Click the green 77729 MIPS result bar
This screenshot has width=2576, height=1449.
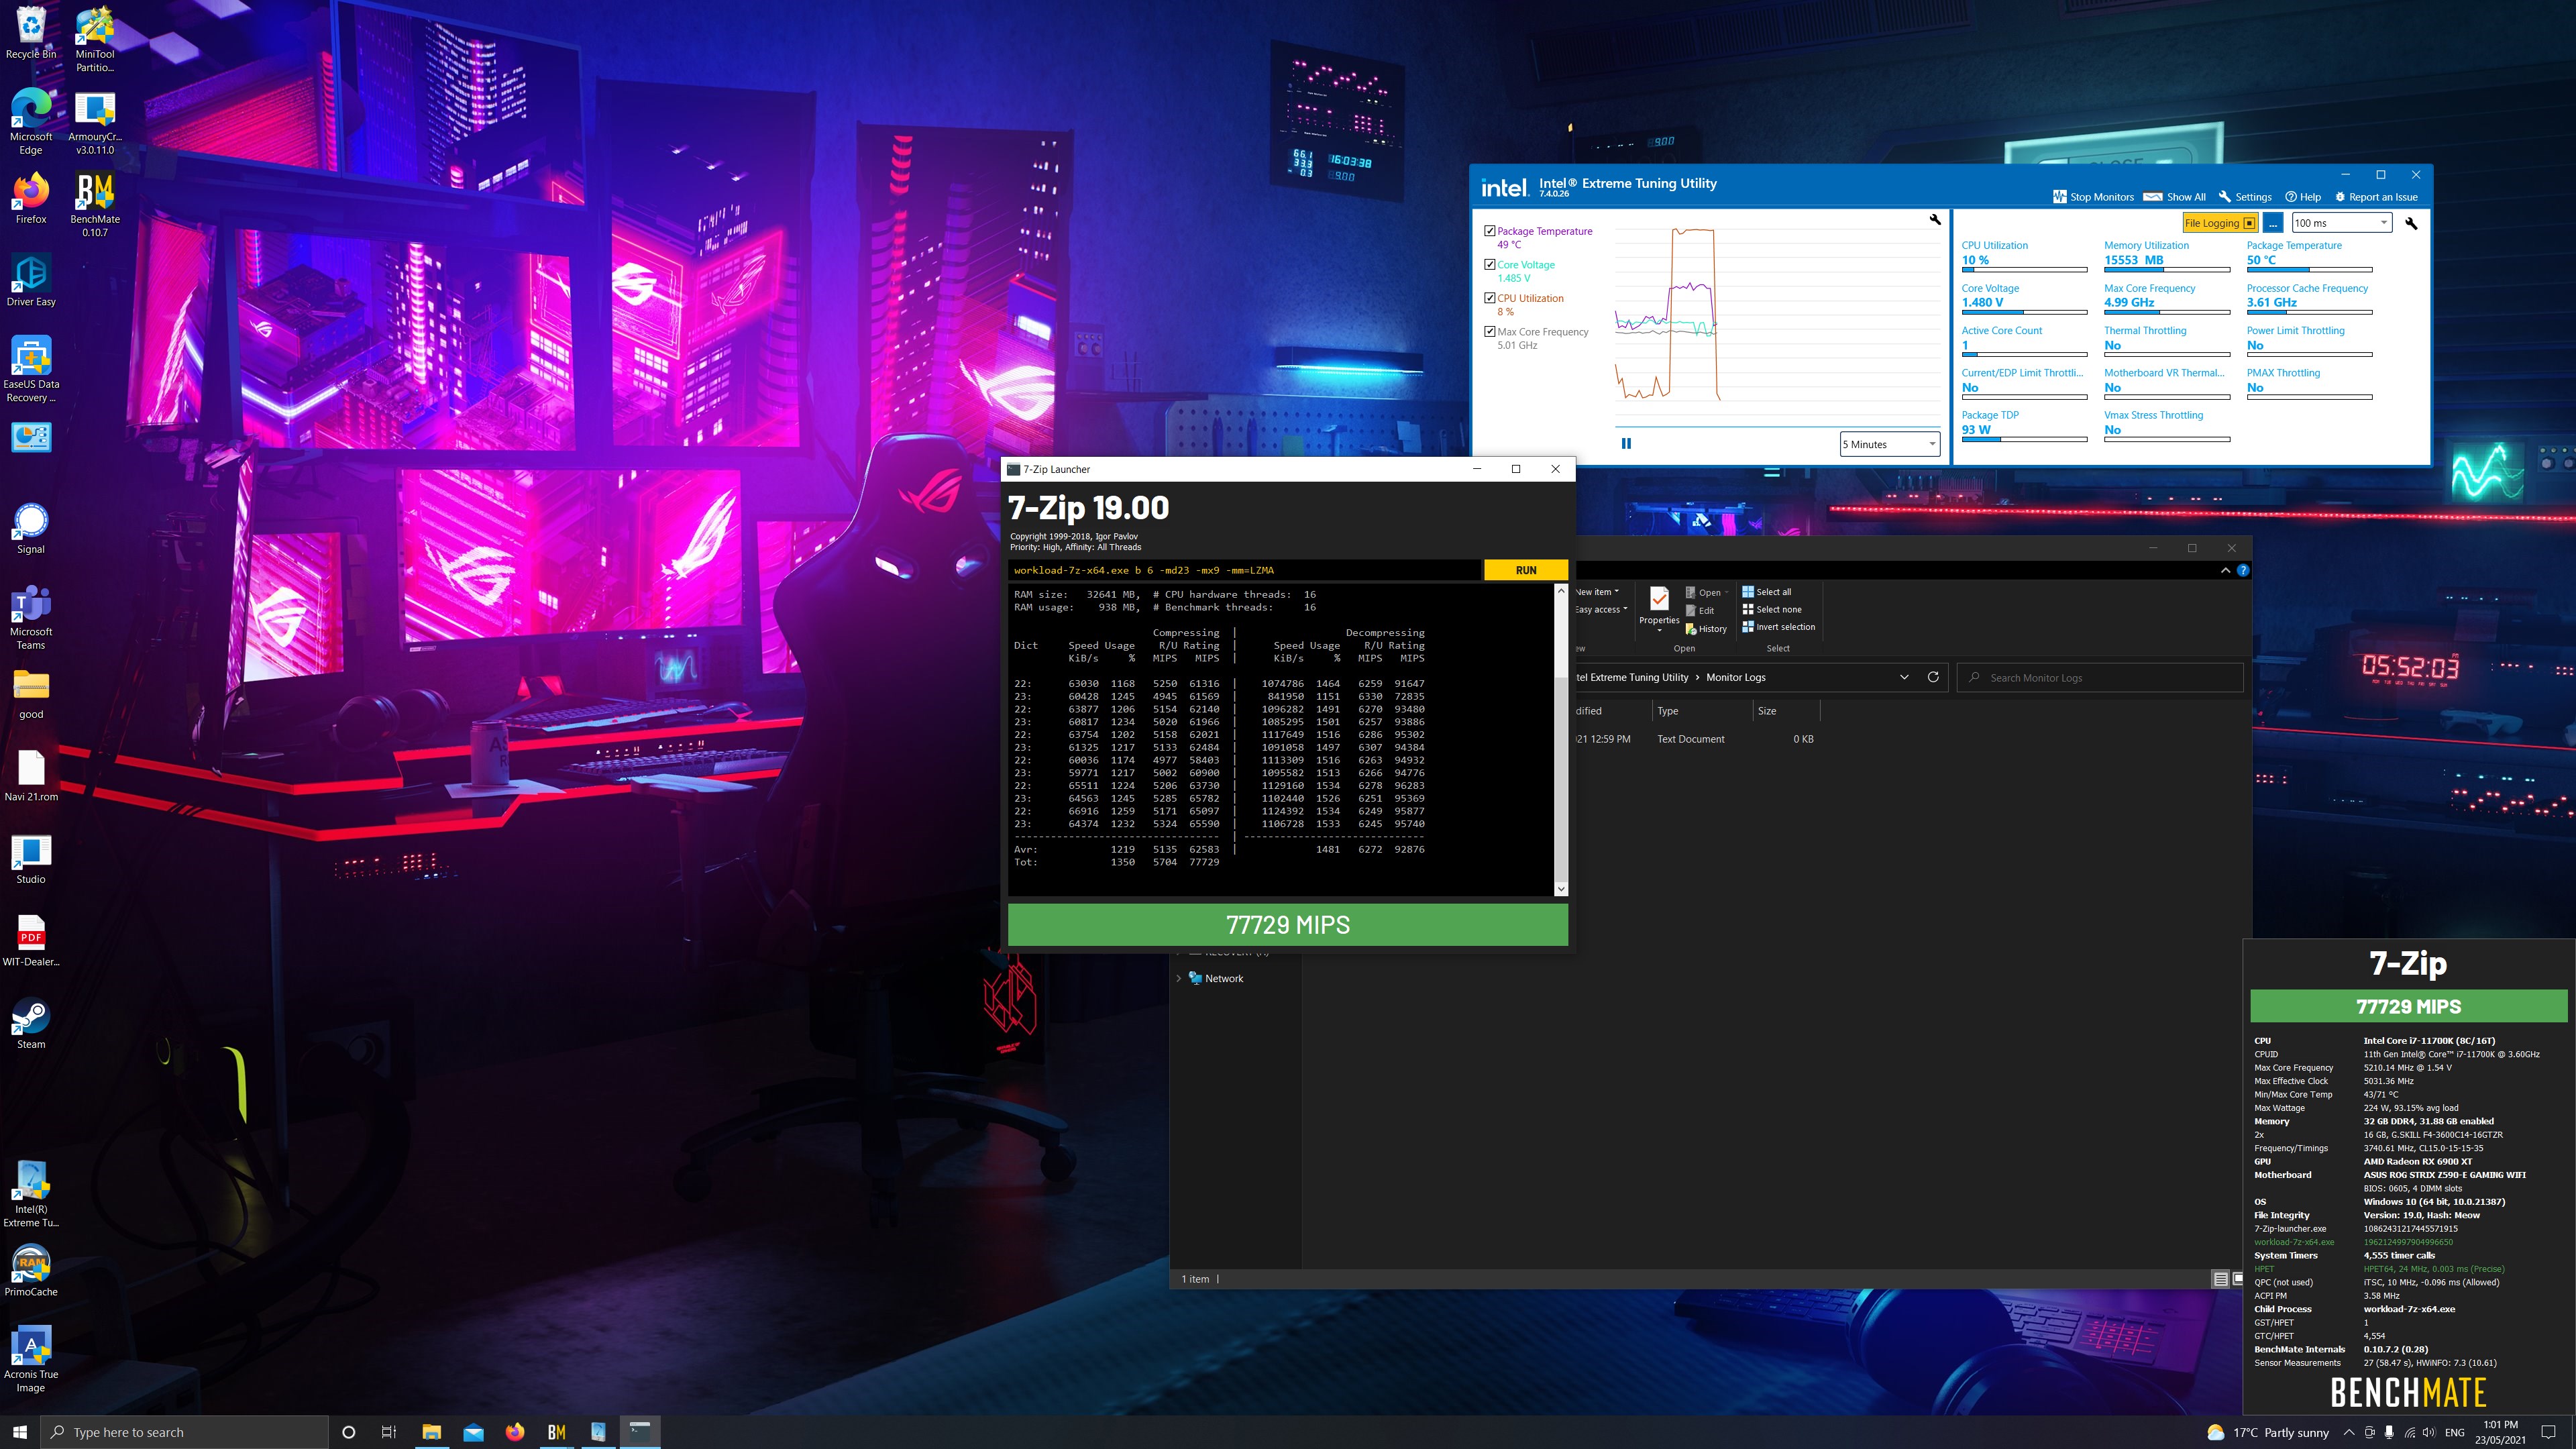pos(1288,925)
